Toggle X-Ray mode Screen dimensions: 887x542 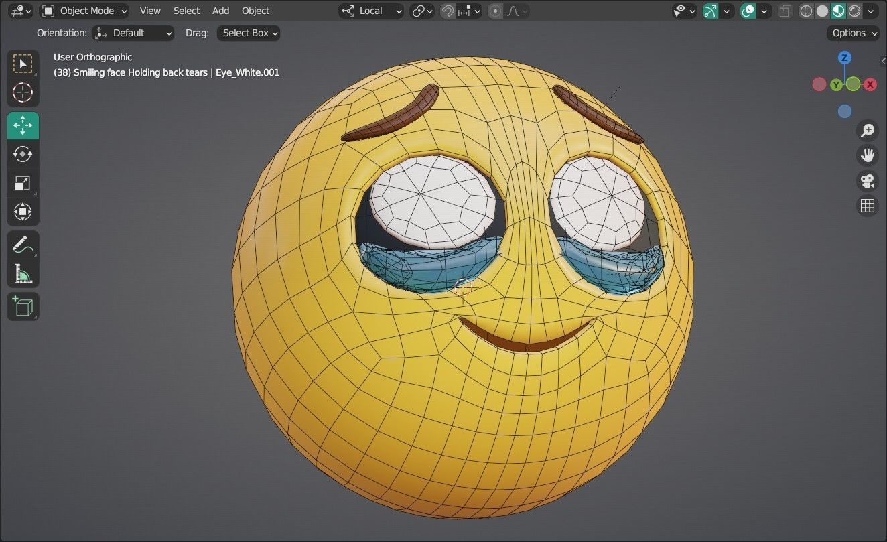[x=785, y=11]
